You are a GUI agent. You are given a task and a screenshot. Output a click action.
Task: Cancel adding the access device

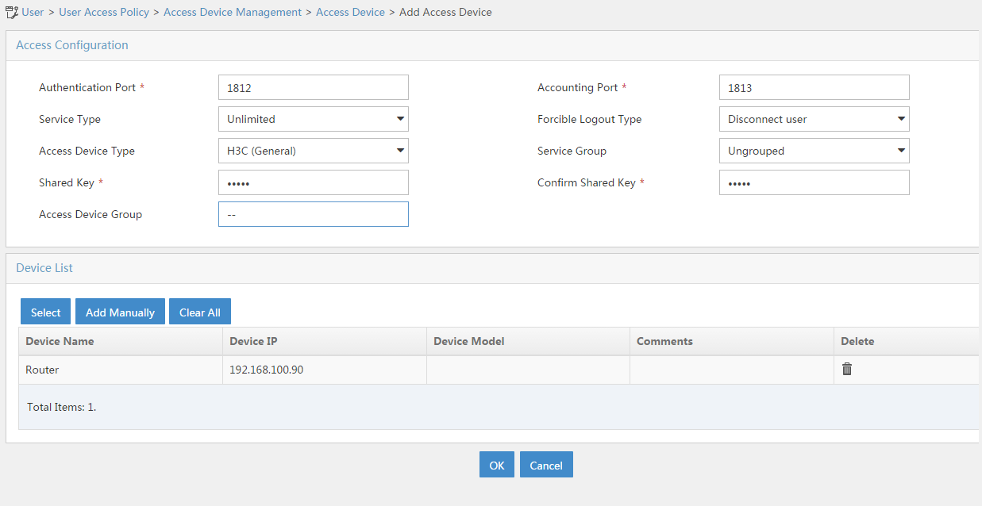(x=546, y=464)
